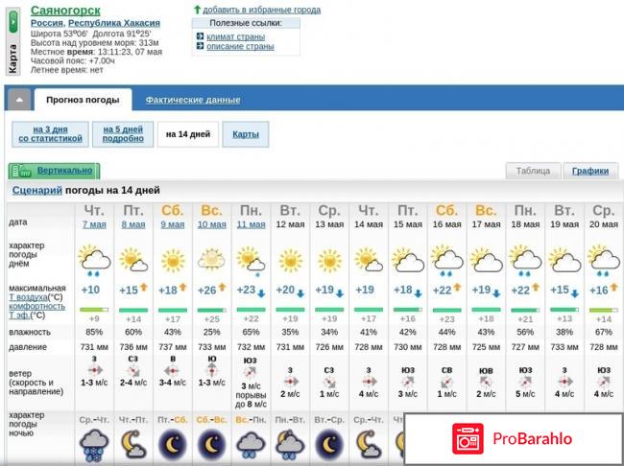This screenshot has width=624, height=466.
Task: Click the 8 мая daytime weather icon
Action: (133, 260)
